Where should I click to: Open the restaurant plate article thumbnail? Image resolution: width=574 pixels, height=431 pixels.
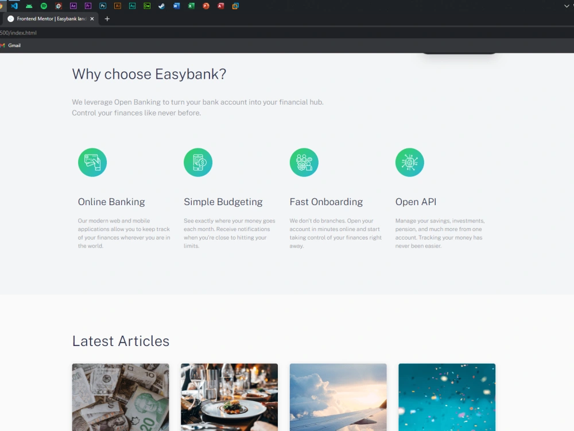[229, 397]
